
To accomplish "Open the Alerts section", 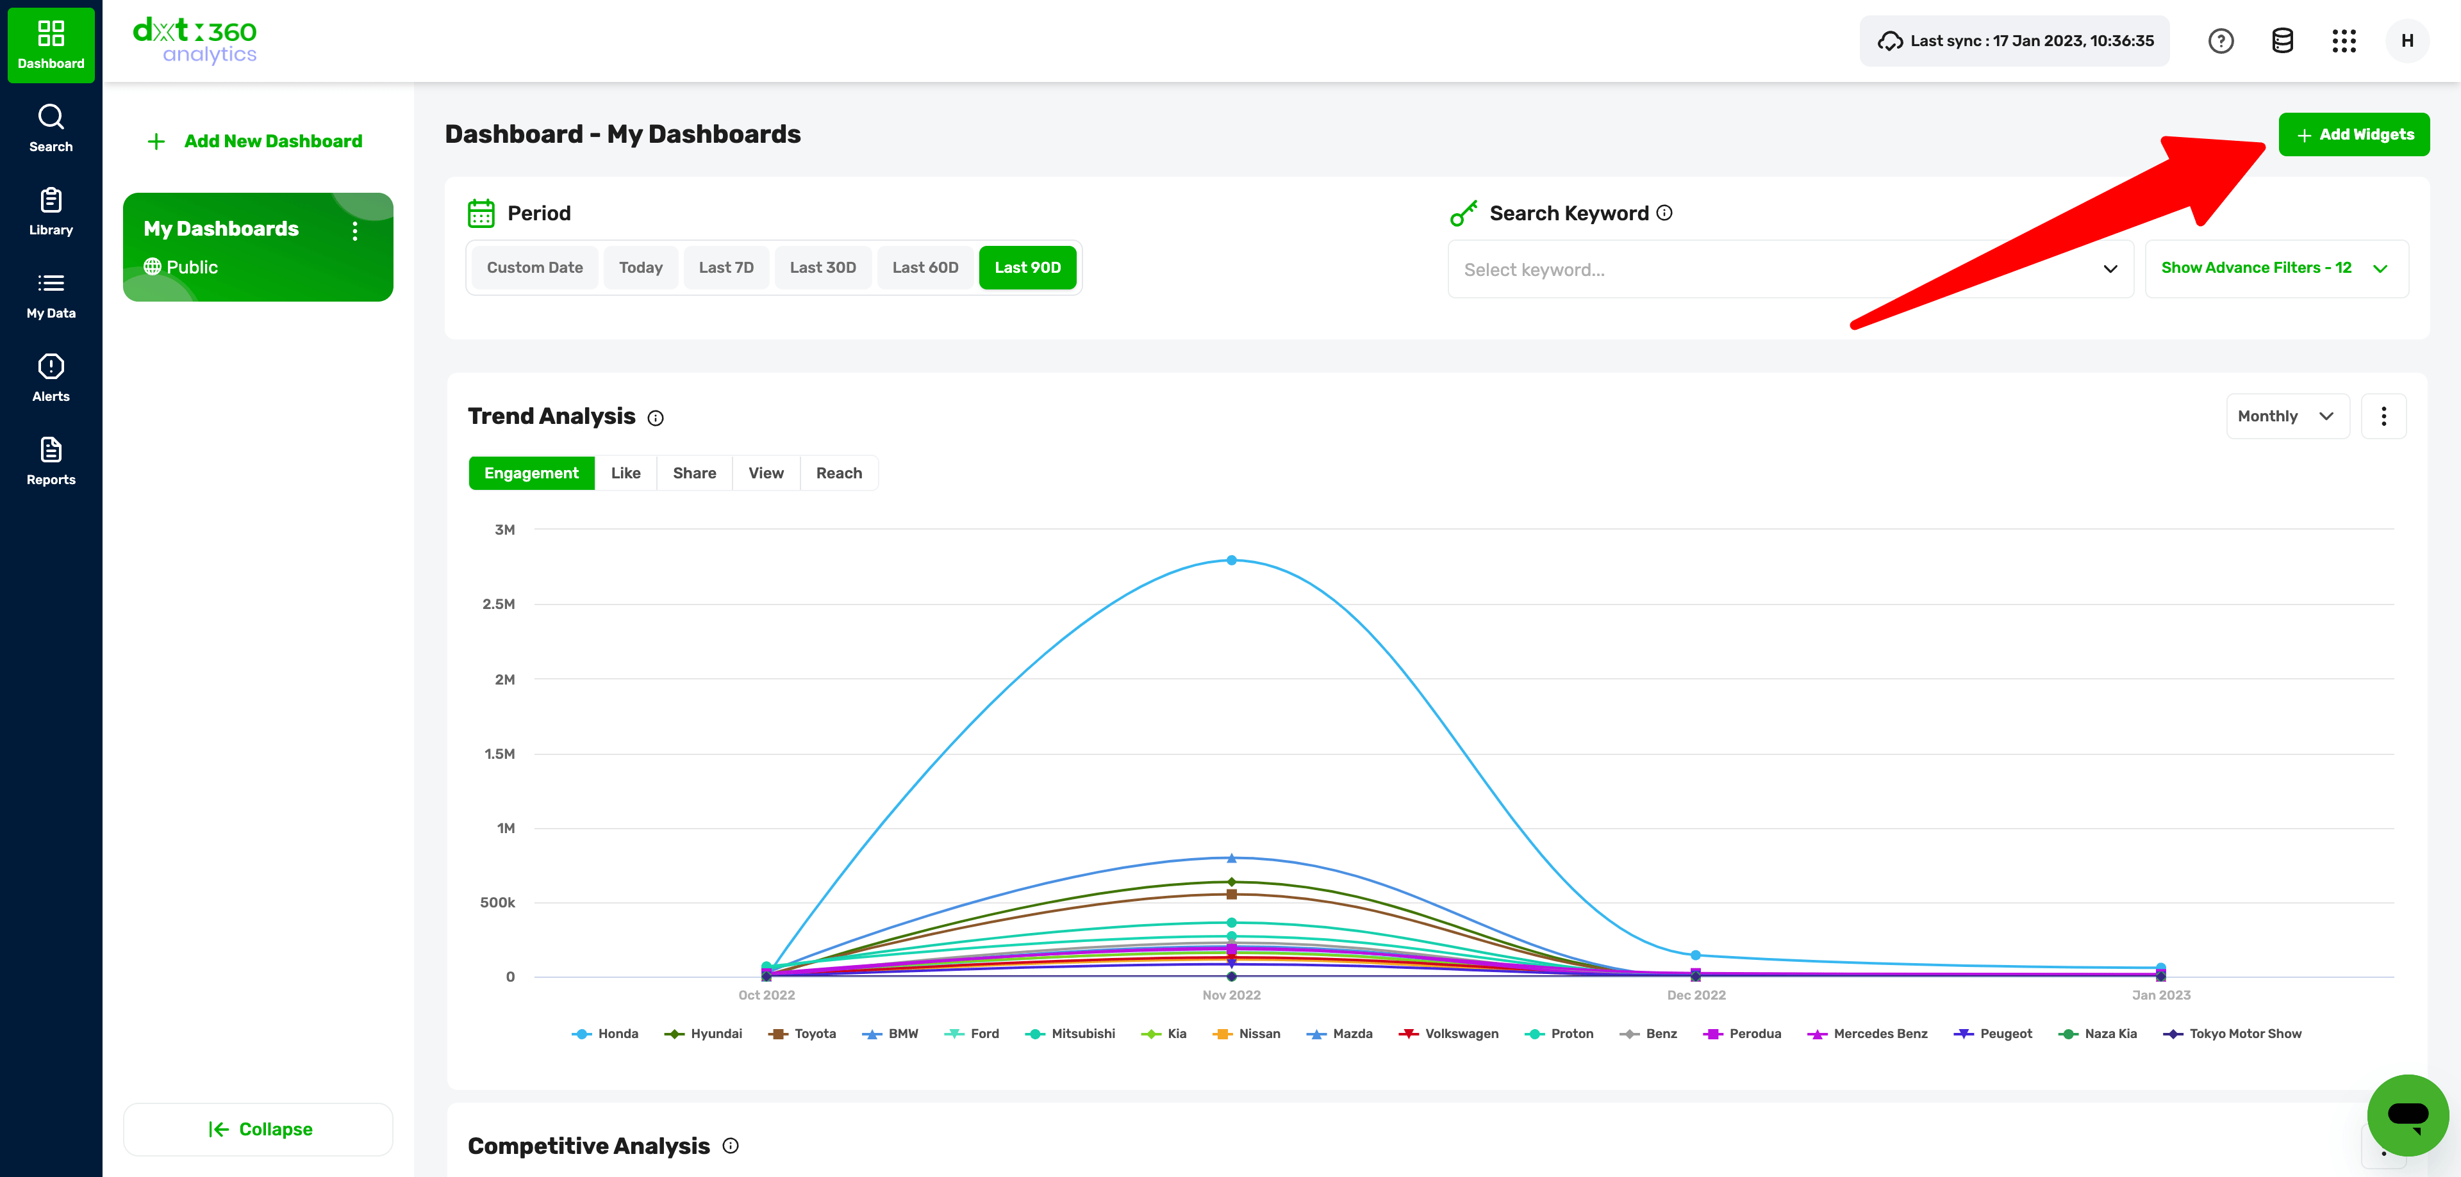I will coord(51,378).
